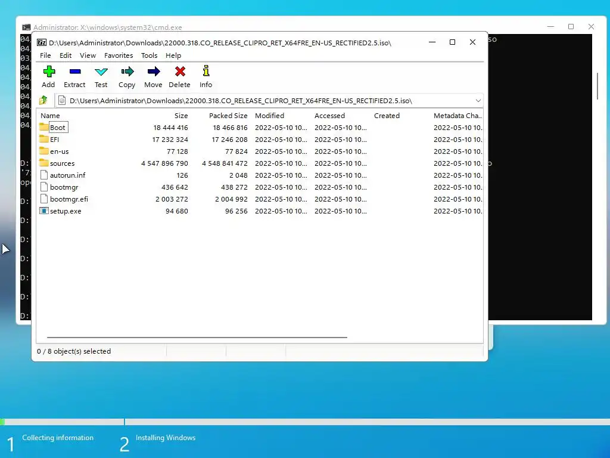Select the Boot folder name

[x=58, y=128]
